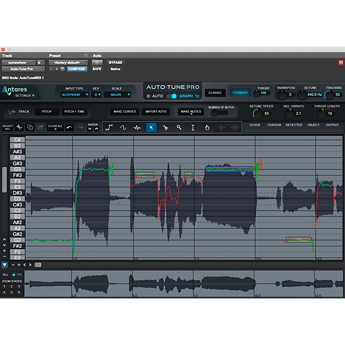Click the Undo arrow icon
345x345 pixels.
coord(70,128)
